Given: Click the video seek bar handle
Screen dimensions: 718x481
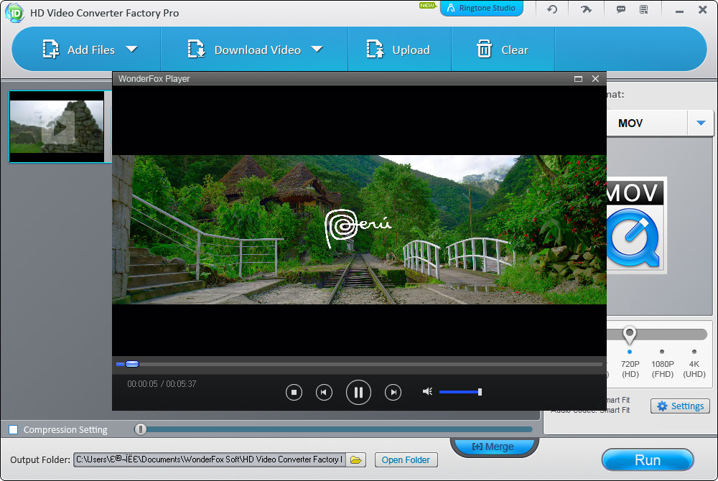Looking at the screenshot, I should [x=132, y=364].
